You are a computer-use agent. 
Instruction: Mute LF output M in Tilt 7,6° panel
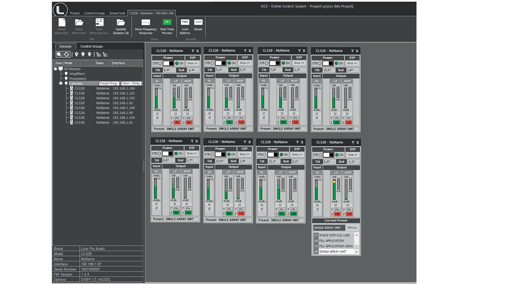click(x=282, y=114)
